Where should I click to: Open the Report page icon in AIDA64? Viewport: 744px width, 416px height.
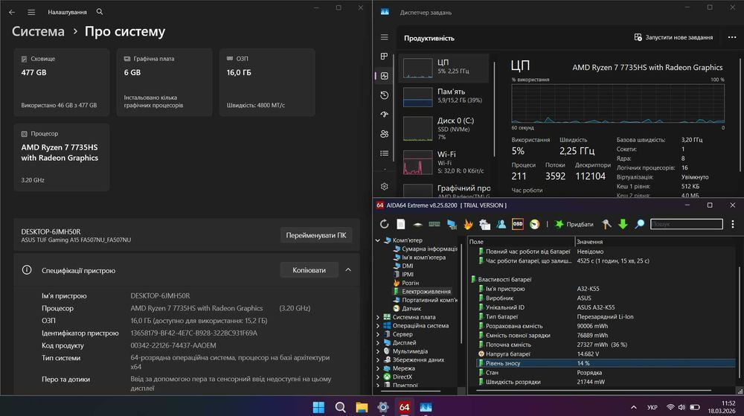tap(401, 224)
